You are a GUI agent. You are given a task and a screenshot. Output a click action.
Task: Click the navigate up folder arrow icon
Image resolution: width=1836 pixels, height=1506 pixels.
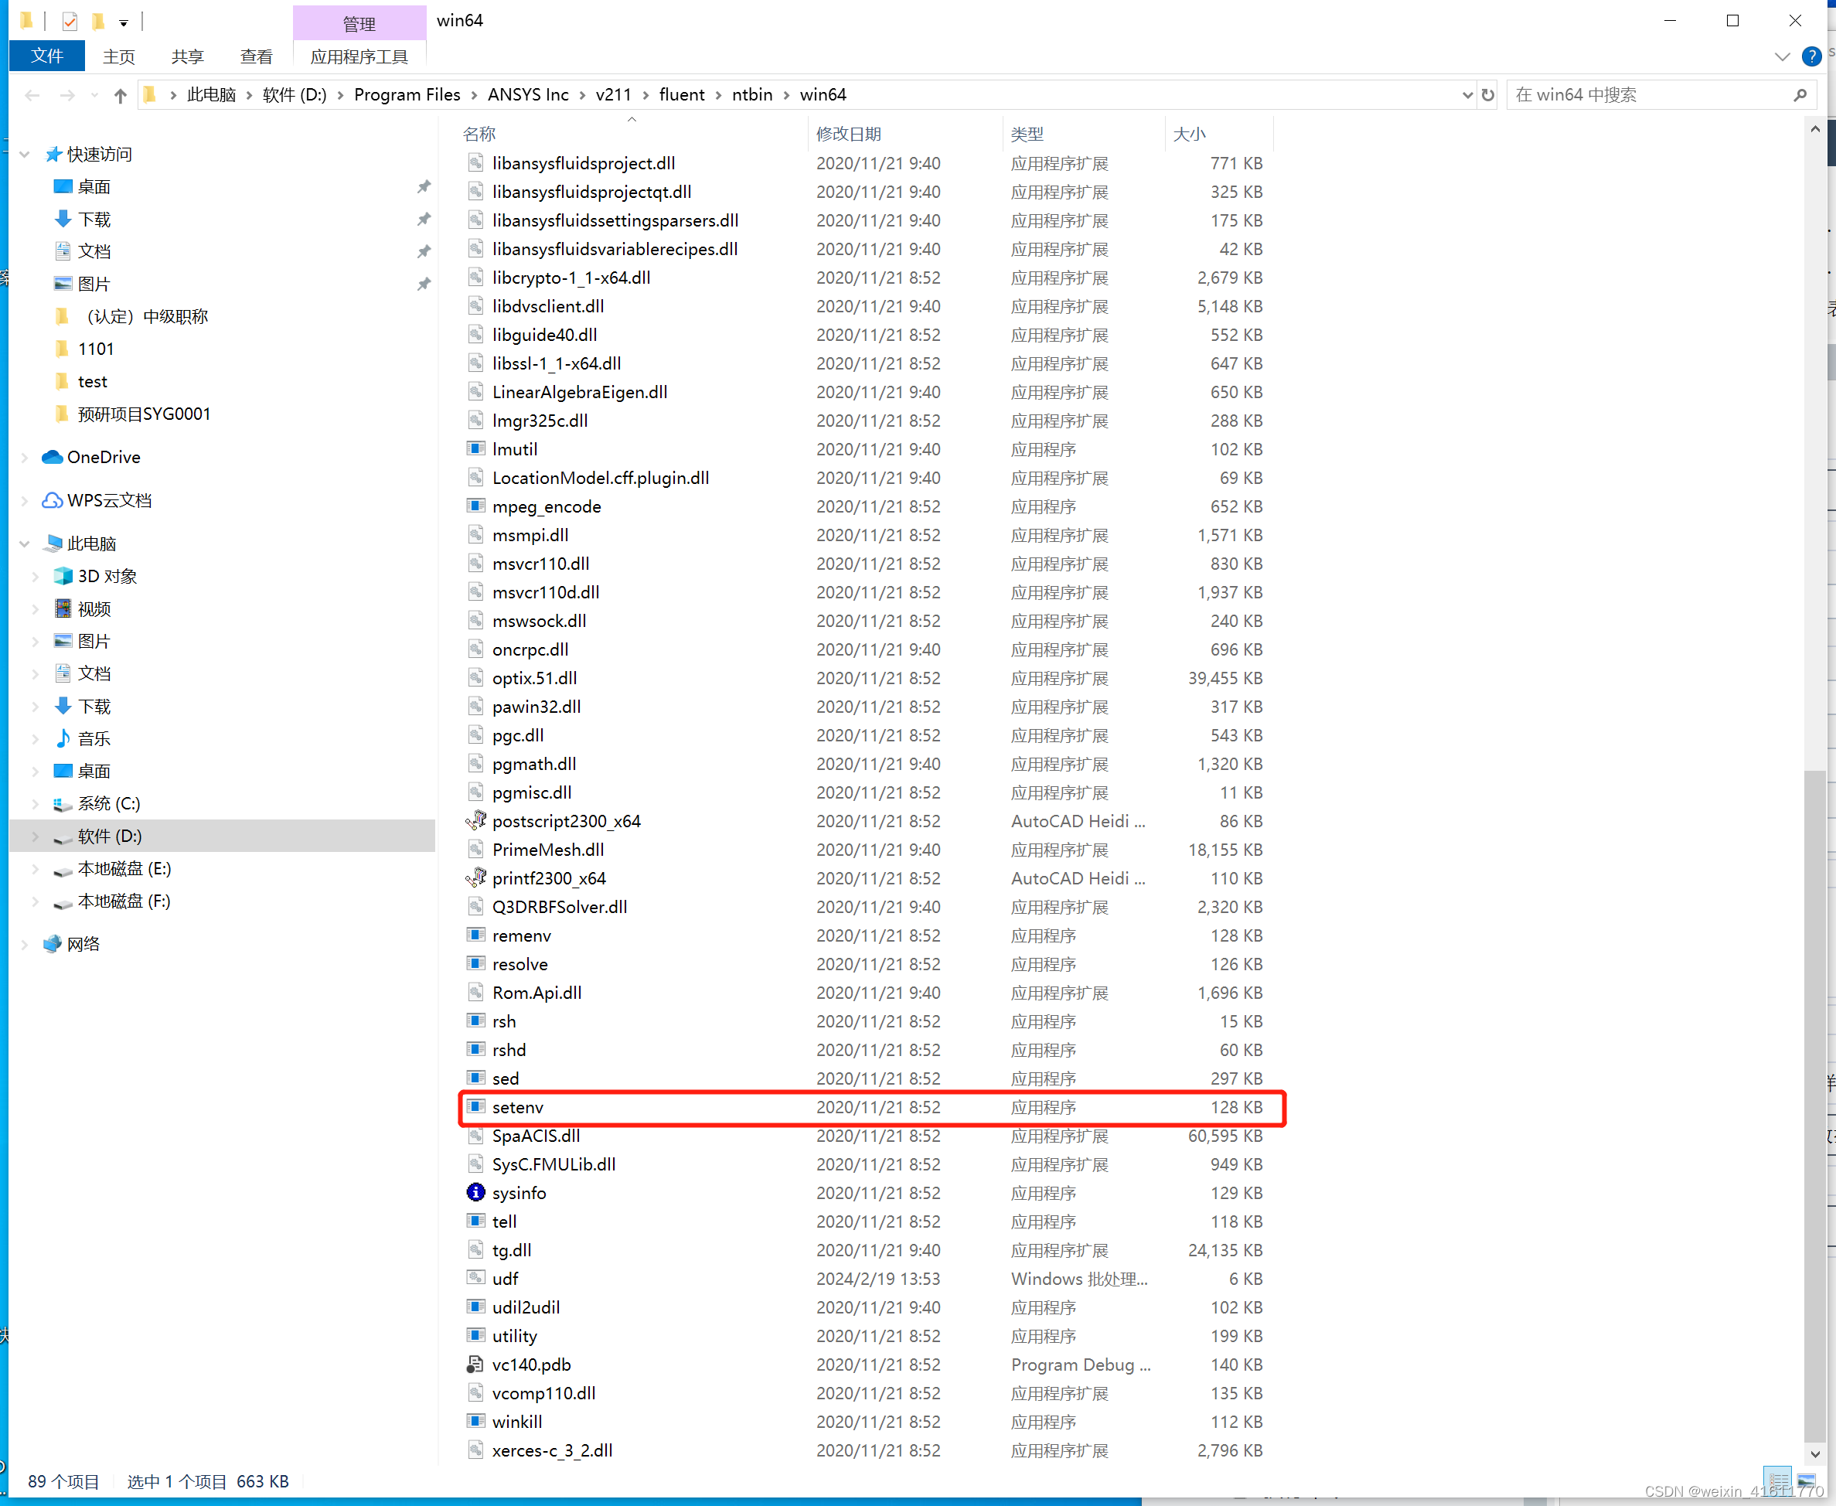point(120,95)
